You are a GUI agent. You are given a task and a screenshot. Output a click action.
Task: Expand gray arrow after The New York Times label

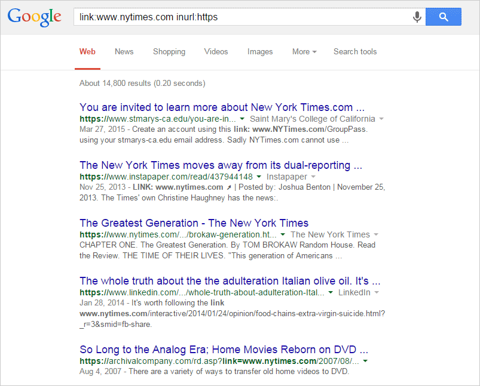point(376,234)
